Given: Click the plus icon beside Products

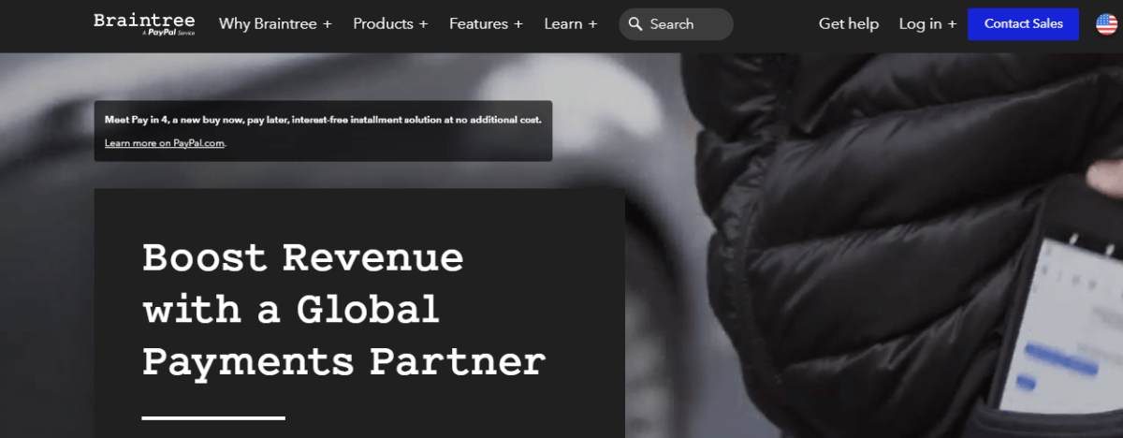Looking at the screenshot, I should tap(423, 24).
